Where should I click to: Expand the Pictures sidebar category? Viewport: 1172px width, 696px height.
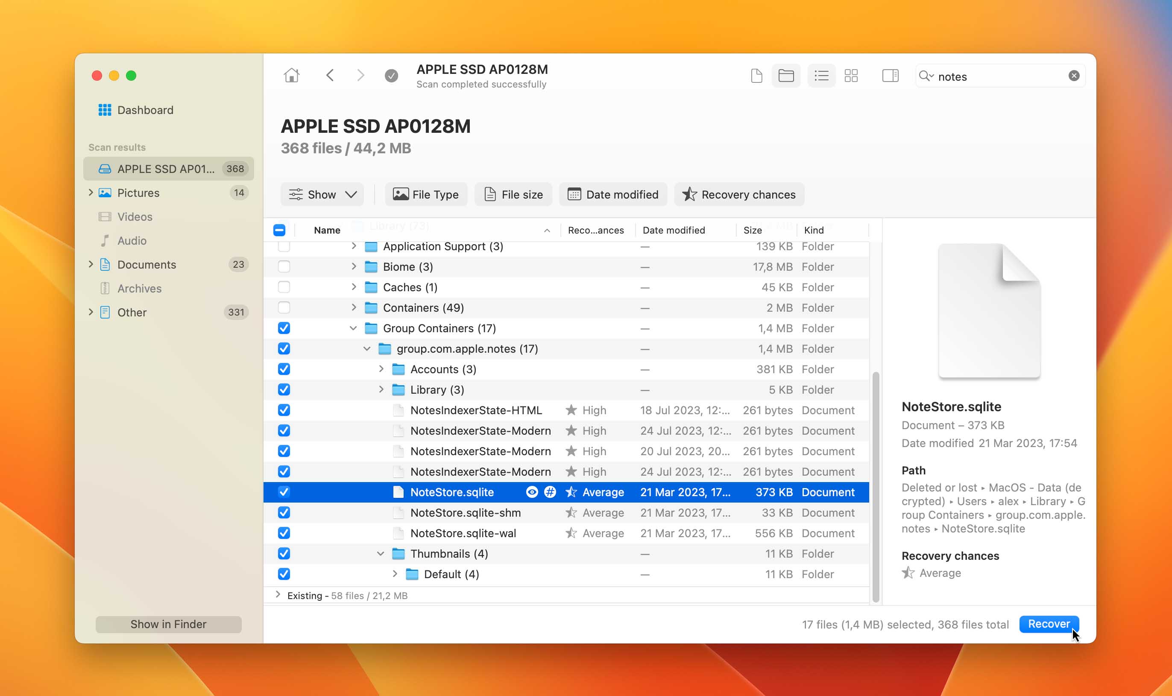tap(91, 193)
